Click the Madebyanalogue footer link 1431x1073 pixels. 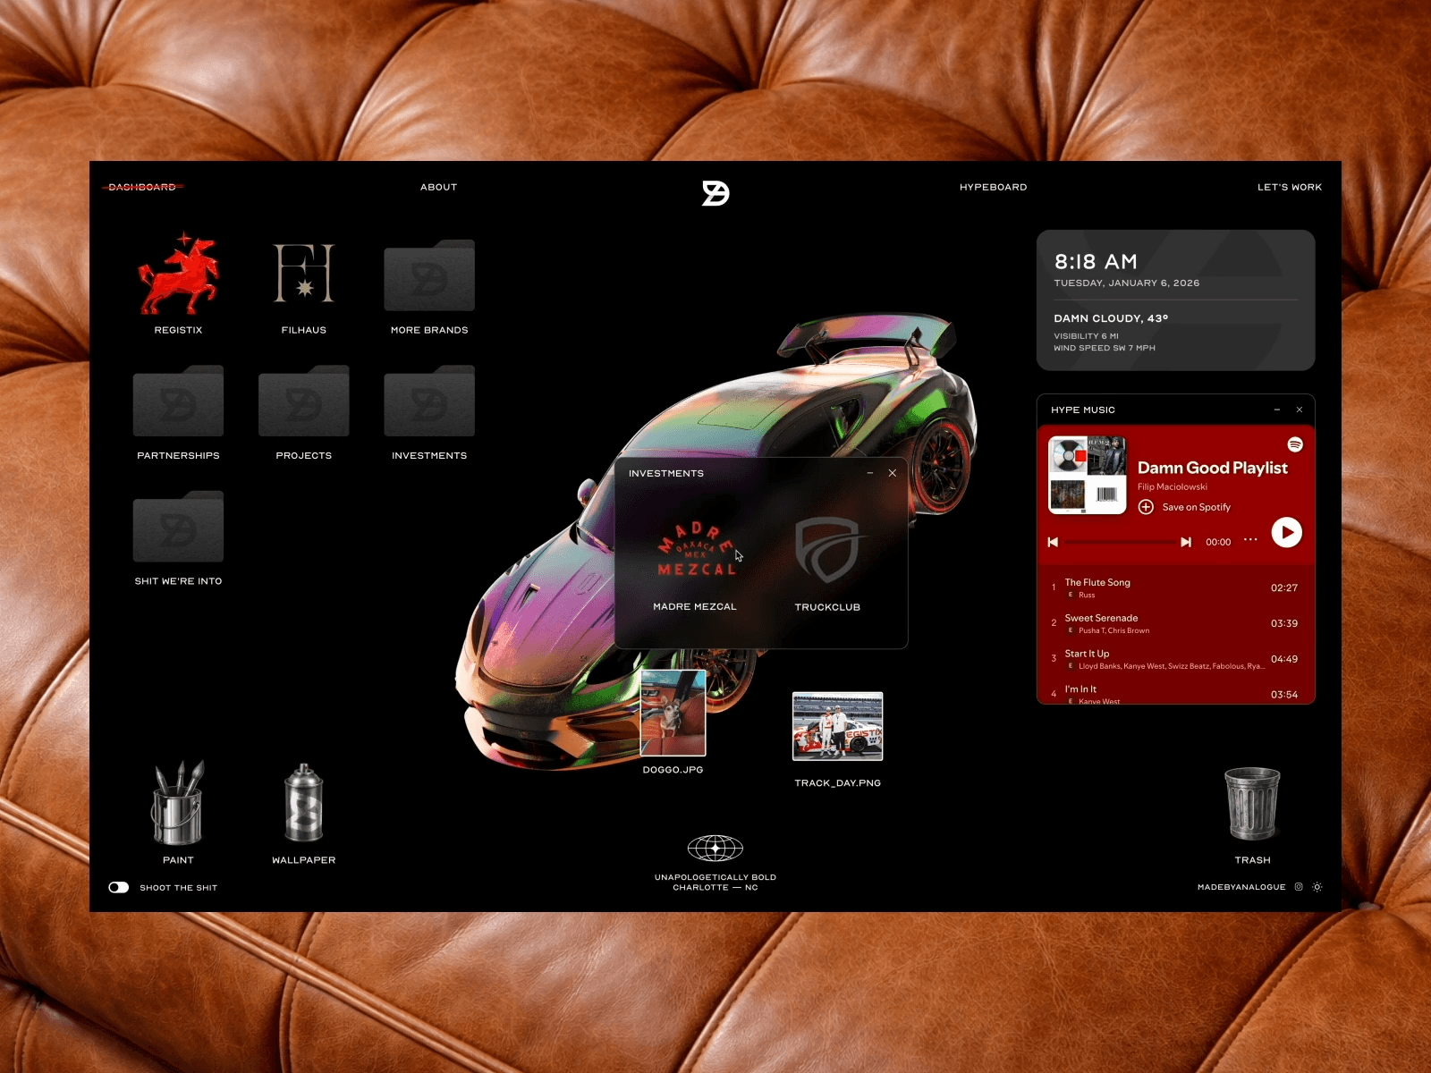pyautogui.click(x=1241, y=887)
